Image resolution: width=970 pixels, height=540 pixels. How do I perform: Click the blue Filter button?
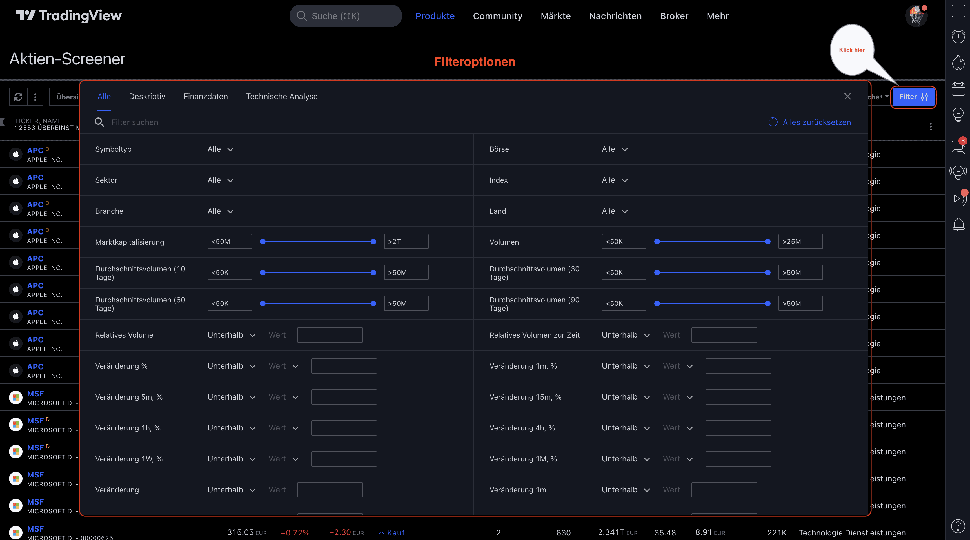pos(913,97)
